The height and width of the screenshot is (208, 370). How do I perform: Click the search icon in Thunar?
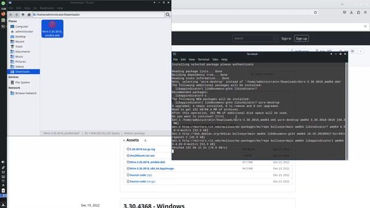click(168, 14)
